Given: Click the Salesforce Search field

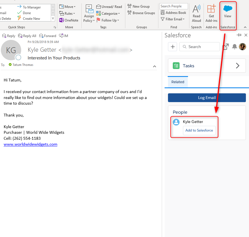Looking at the screenshot, I should (200, 47).
